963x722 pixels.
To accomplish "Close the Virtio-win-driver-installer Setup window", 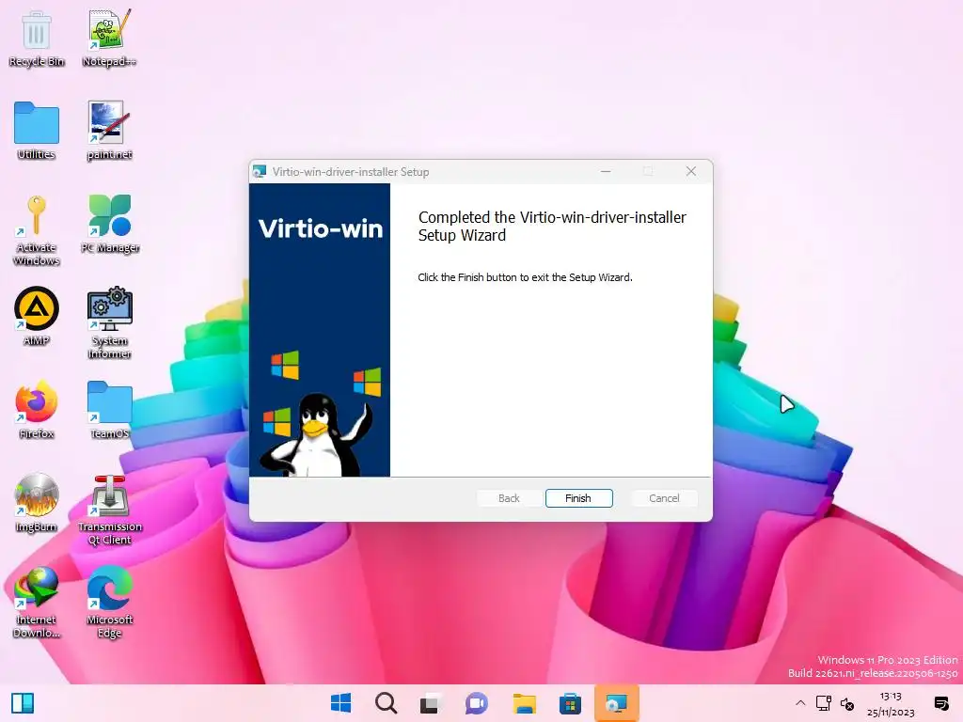I will (691, 171).
